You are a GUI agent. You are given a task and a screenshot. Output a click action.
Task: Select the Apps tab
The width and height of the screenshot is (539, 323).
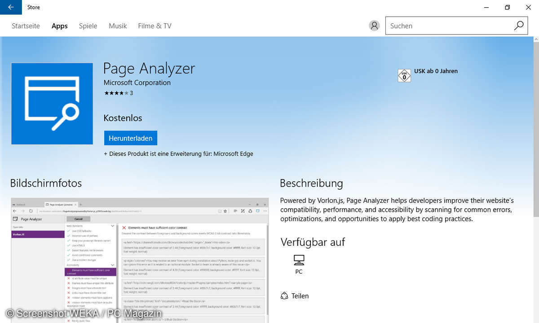tap(59, 26)
